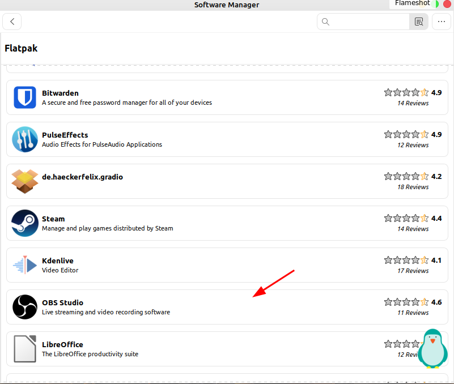Click the green window button

point(435,4)
